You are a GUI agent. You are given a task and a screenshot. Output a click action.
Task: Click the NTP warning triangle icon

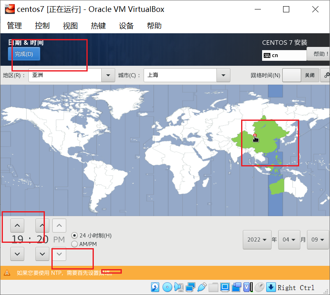[x=7, y=273]
